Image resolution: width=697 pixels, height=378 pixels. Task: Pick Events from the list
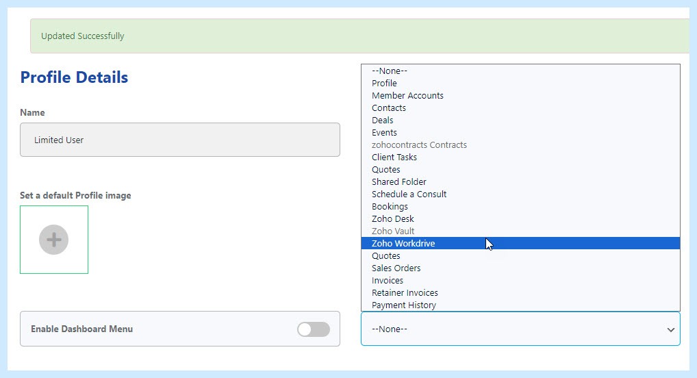520,133
